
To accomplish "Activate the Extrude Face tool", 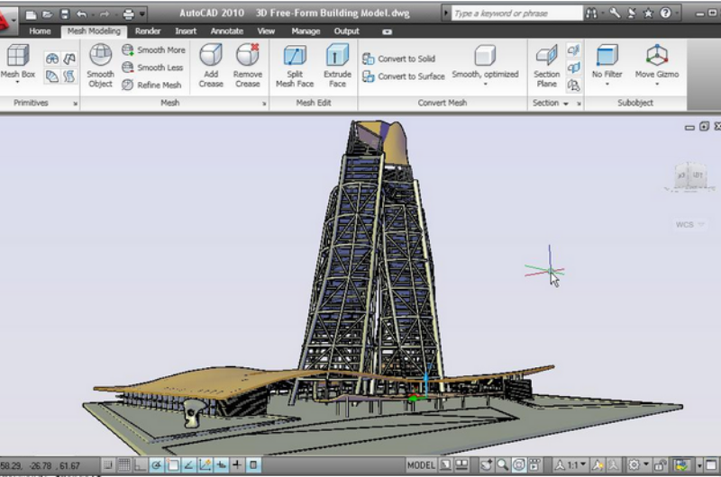I will 337,66.
